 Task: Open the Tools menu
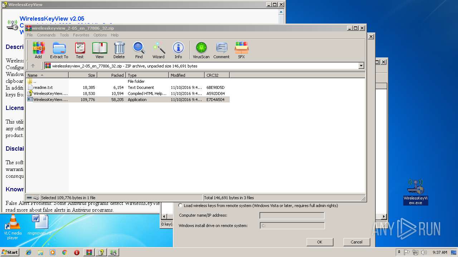pyautogui.click(x=64, y=35)
